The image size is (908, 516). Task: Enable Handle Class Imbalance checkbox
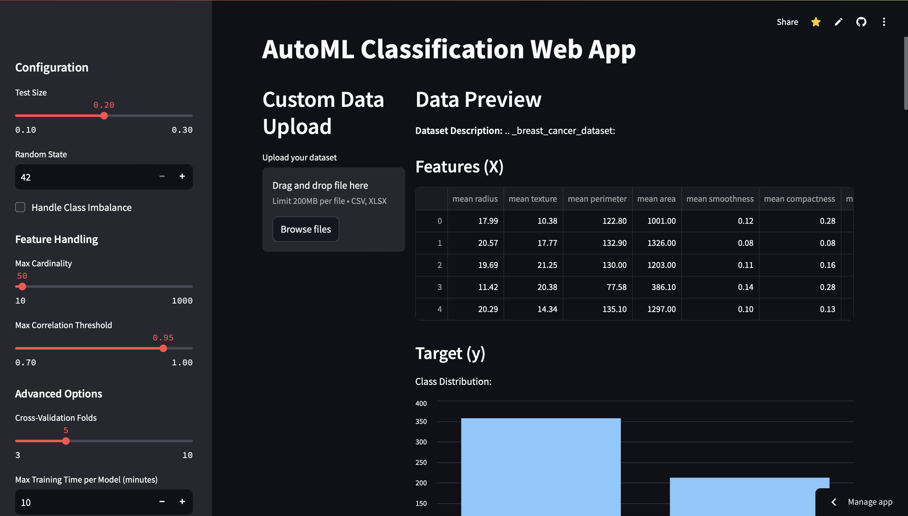[x=20, y=207]
